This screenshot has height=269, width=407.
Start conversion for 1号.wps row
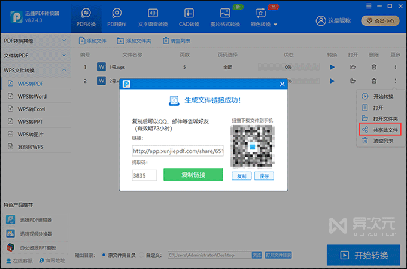coord(332,67)
